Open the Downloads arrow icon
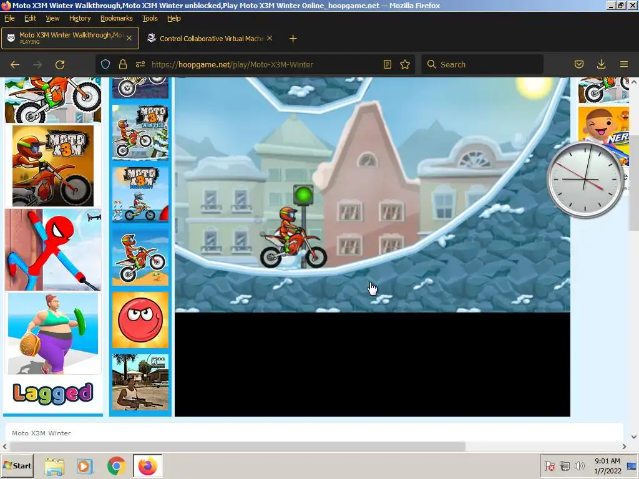Viewport: 639px width, 479px height. [x=601, y=64]
